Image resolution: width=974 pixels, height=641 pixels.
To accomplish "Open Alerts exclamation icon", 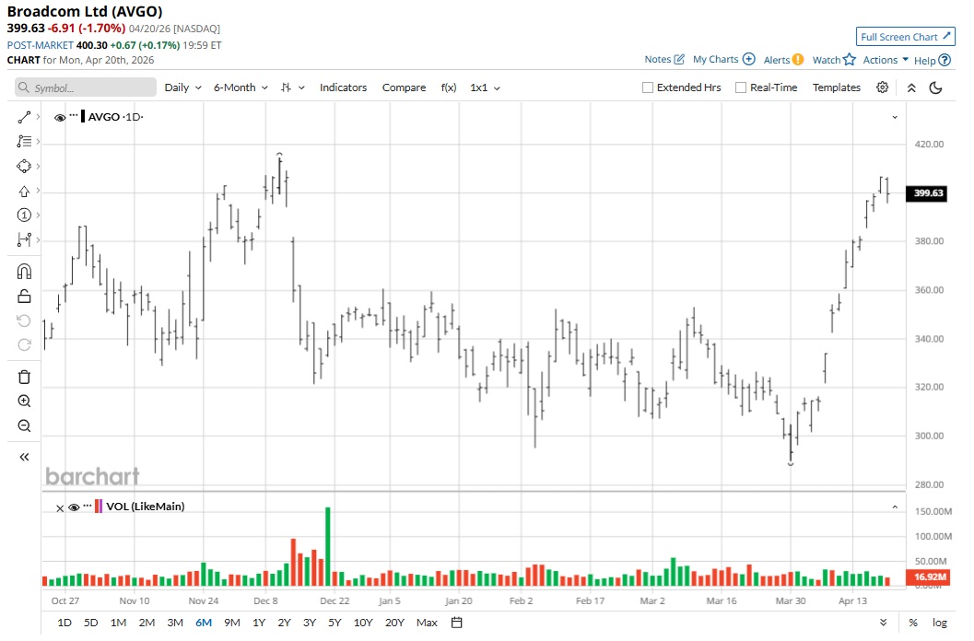I will (798, 60).
